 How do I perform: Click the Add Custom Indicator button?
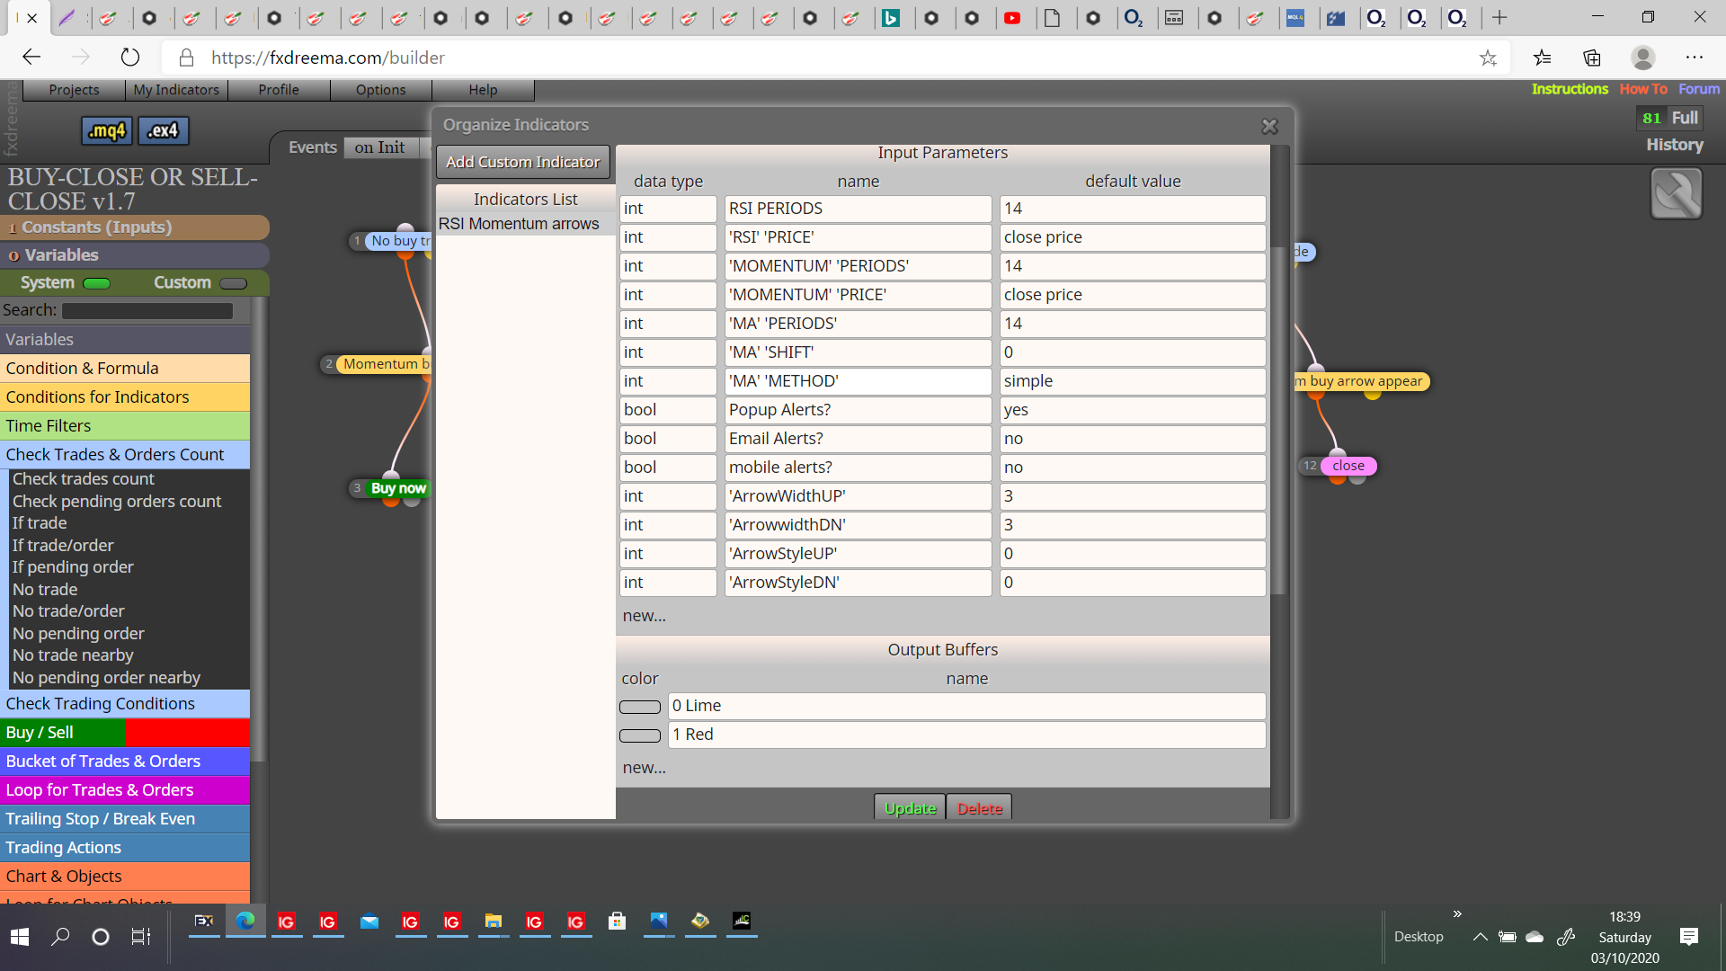523,162
